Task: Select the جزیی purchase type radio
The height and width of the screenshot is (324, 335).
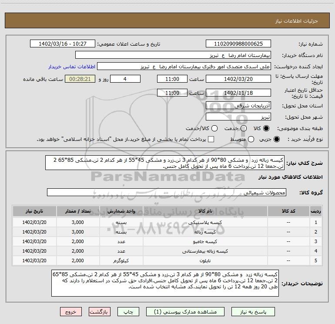Action: (x=276, y=139)
